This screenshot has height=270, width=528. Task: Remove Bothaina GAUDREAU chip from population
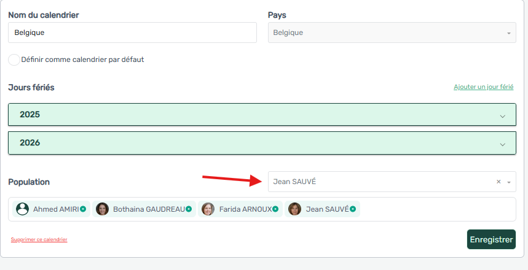click(188, 209)
